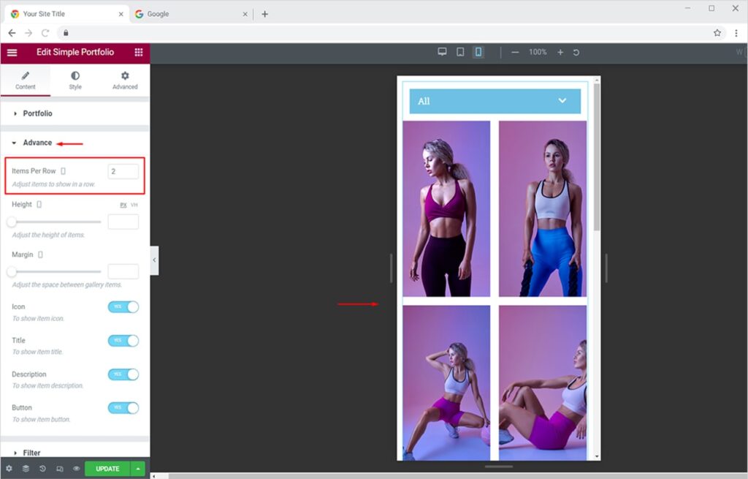Collapse the Advance section
The height and width of the screenshot is (479, 748).
point(37,143)
